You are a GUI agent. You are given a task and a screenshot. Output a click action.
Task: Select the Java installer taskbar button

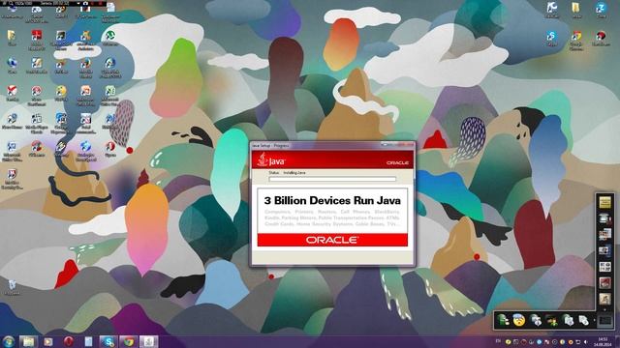point(148,341)
